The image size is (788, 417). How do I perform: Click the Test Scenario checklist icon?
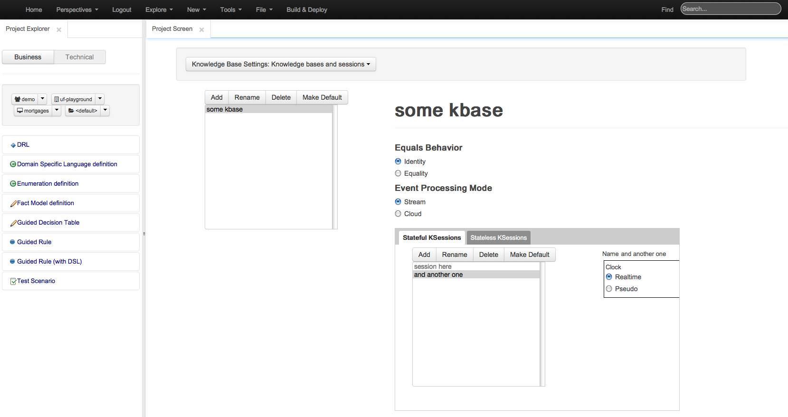(x=13, y=281)
